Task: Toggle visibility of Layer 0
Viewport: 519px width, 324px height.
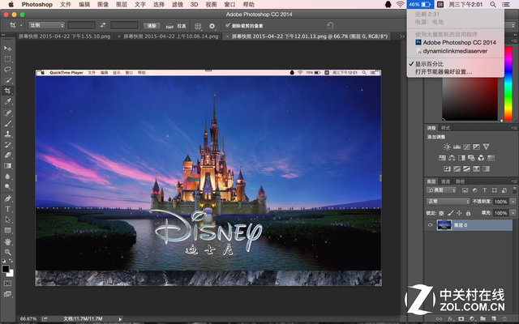Action: point(430,225)
